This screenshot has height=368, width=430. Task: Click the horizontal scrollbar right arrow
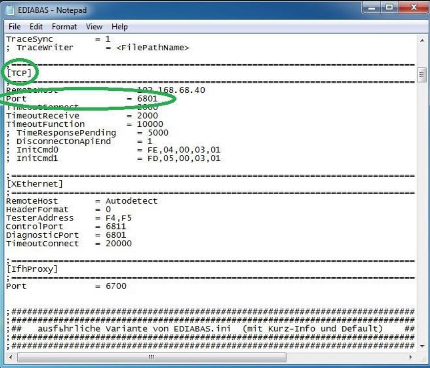coord(411,357)
